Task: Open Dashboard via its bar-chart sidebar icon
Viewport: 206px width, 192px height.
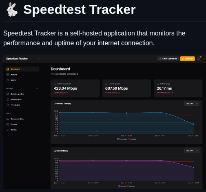Action: coord(8,69)
